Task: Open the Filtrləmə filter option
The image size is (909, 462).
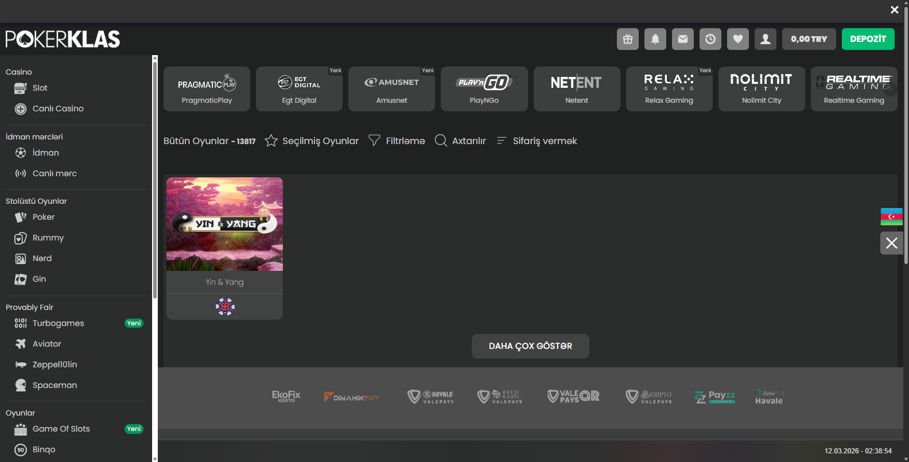Action: (397, 141)
